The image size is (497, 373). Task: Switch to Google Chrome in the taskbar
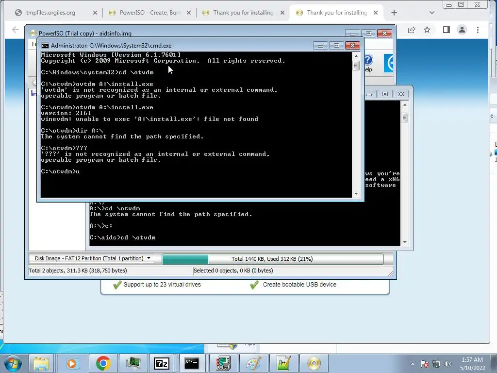pyautogui.click(x=103, y=363)
